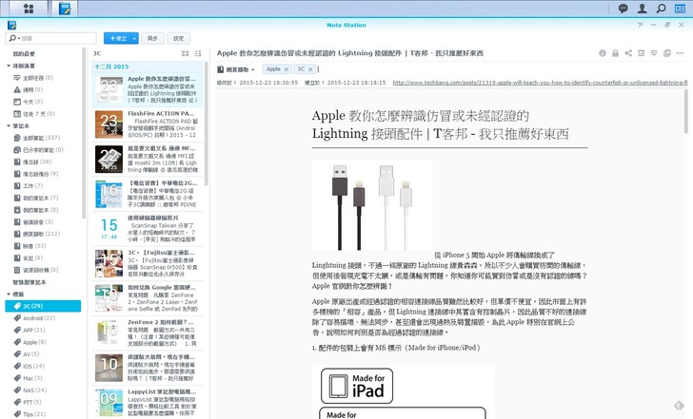The height and width of the screenshot is (419, 693).
Task: Open the moshi 3m MFi cable note
Action: point(148,160)
